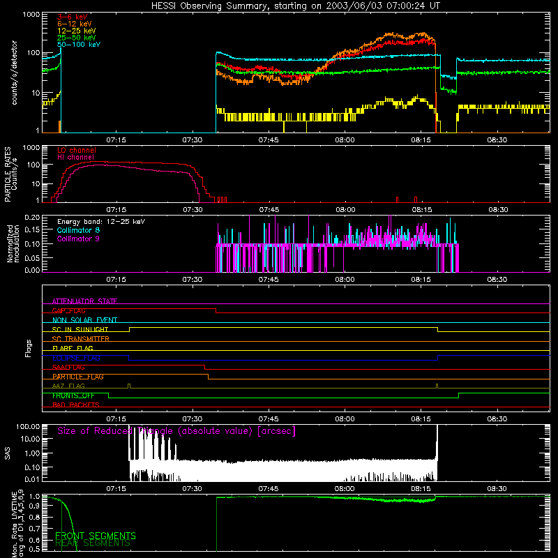Screen dimensions: 558x558
Task: Click '07:30' tick under the Flags panel
Action: [193, 419]
